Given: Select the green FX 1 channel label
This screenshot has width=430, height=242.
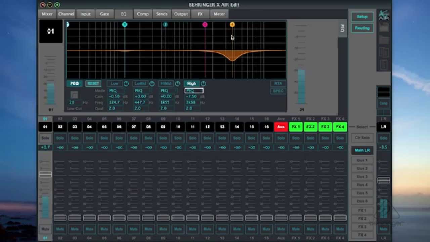Looking at the screenshot, I should [296, 127].
